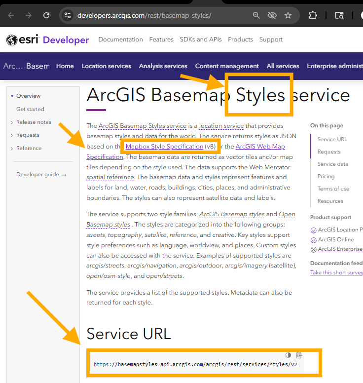Go to Home in the purple nav bar
Viewport: 363px width, 383px height.
click(x=65, y=66)
